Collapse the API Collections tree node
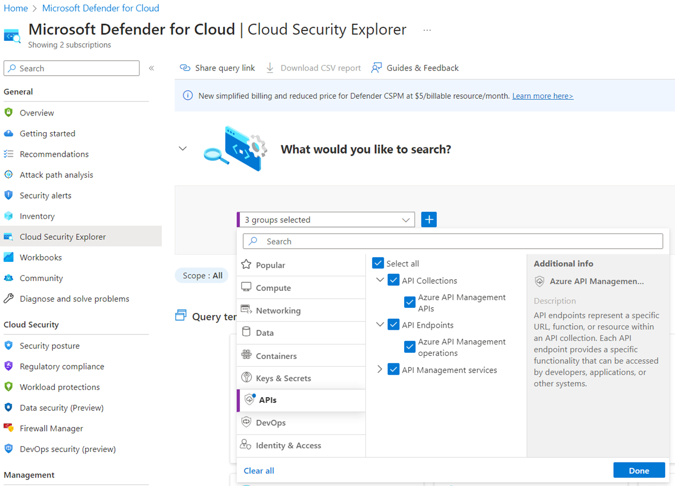The image size is (675, 486). 380,280
